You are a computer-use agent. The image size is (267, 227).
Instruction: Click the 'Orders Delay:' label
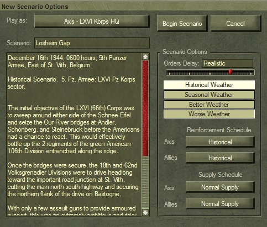(181, 63)
